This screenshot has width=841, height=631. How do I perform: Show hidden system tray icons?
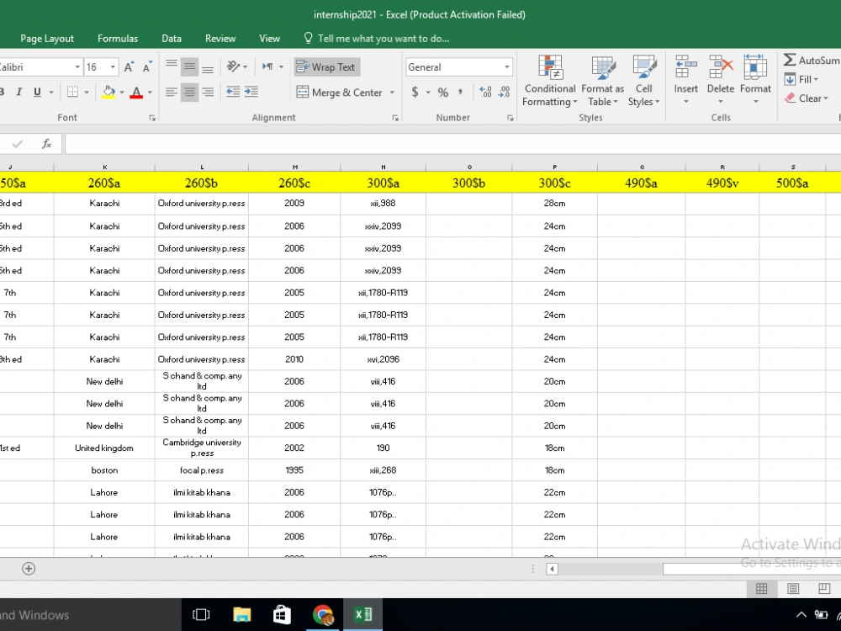pos(801,615)
